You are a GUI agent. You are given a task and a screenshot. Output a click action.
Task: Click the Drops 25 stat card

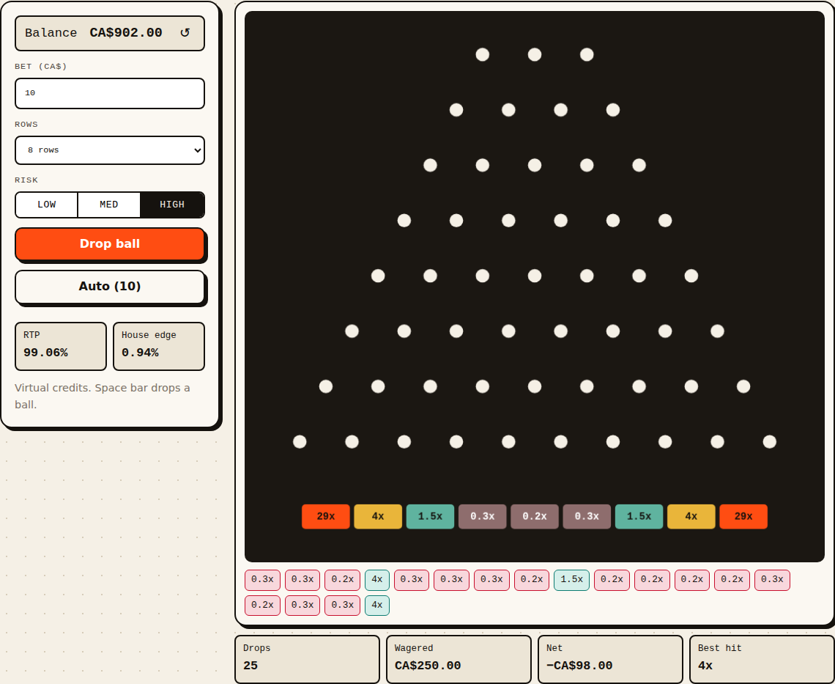coord(308,659)
